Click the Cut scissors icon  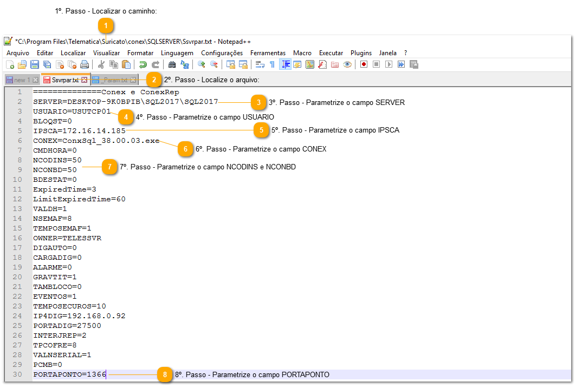coord(101,64)
